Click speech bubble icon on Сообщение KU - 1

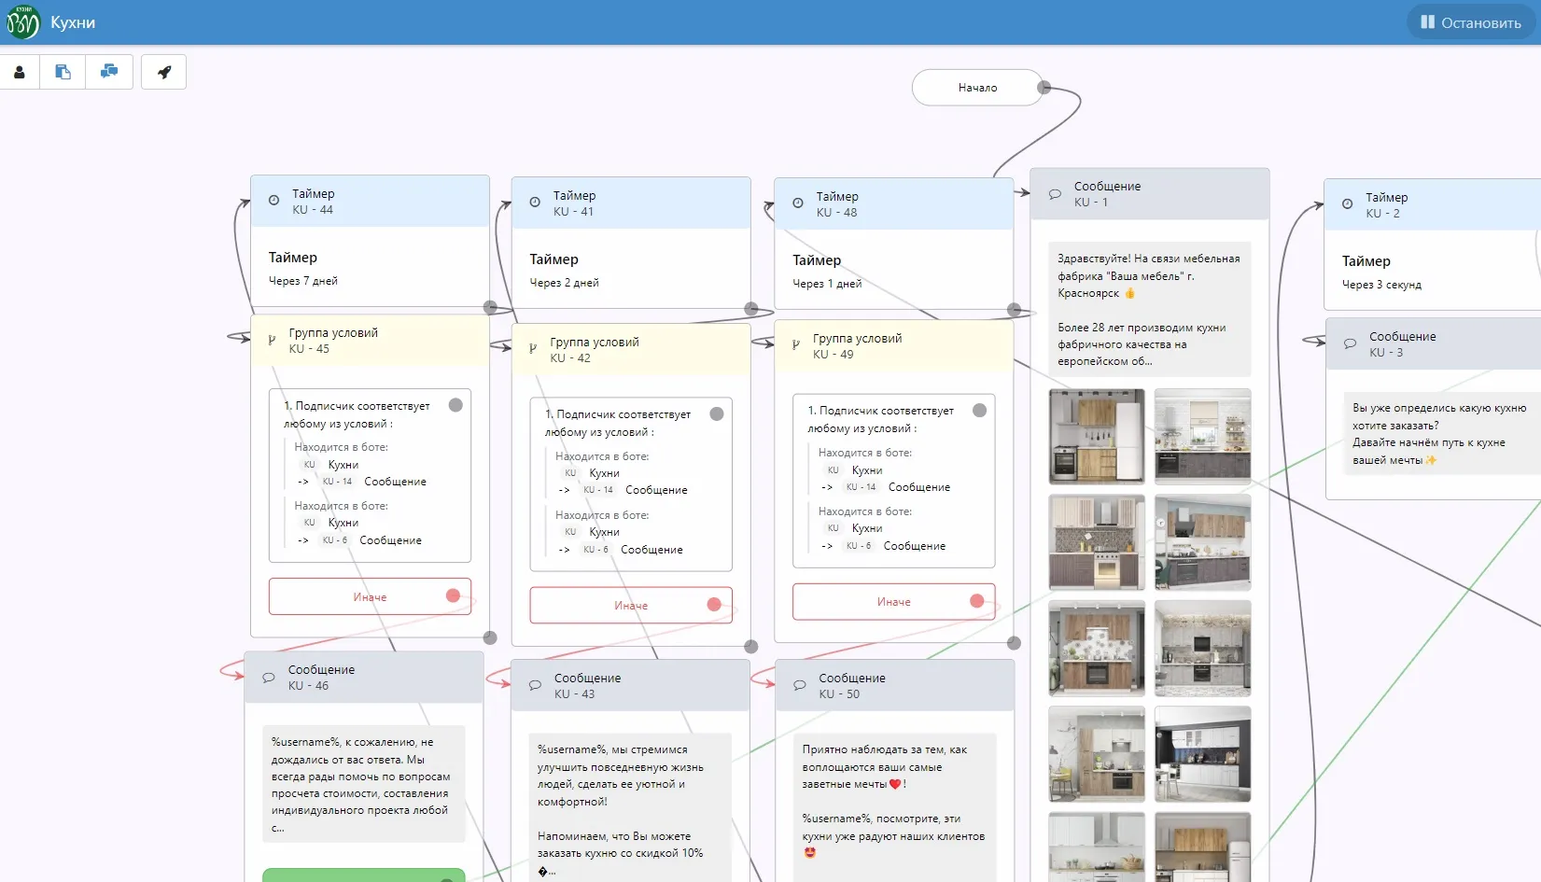[1055, 194]
